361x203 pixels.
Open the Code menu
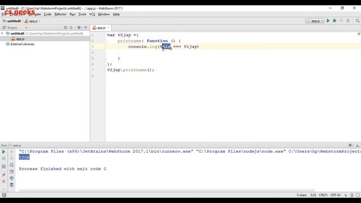47,14
